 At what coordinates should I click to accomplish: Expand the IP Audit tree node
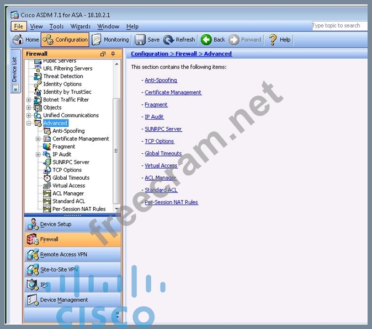38,154
